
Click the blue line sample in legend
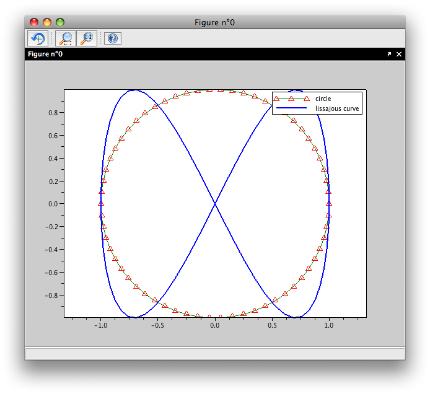[x=291, y=108]
